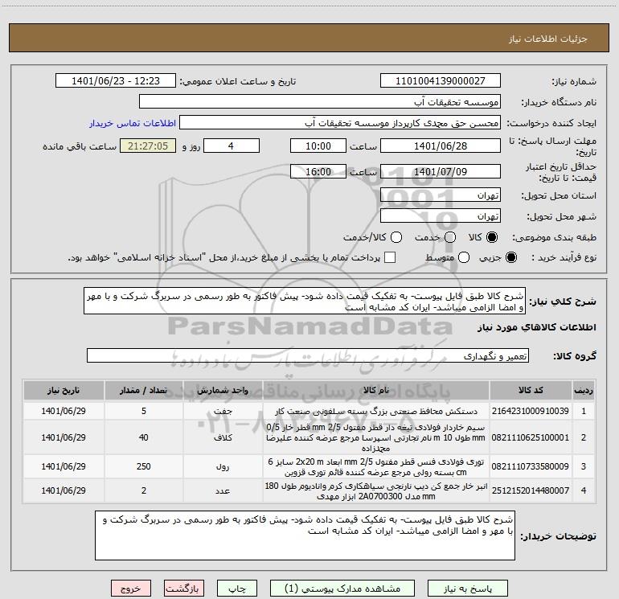Select the متوسط purchase type radio
The image size is (619, 599).
pyautogui.click(x=464, y=257)
